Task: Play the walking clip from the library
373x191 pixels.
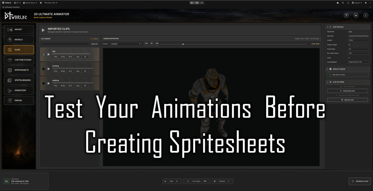Action: (x=48, y=83)
